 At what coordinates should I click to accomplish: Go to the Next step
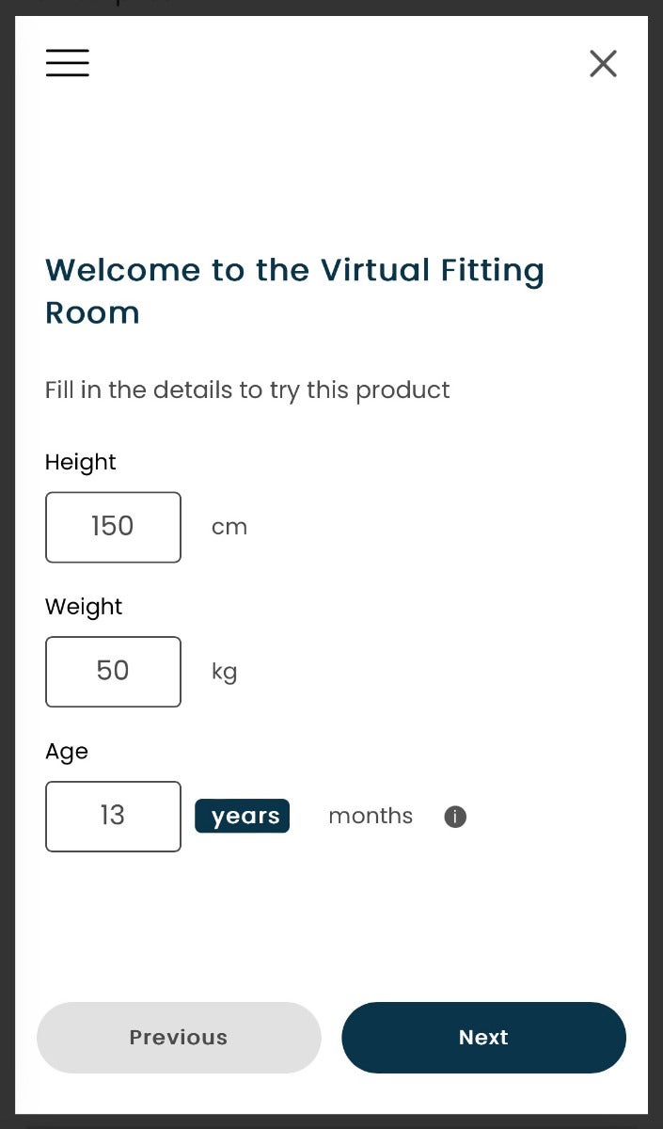pos(483,1037)
